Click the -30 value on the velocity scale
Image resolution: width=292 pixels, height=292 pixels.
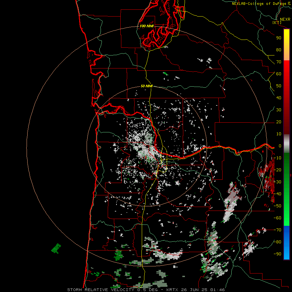tap(277, 182)
